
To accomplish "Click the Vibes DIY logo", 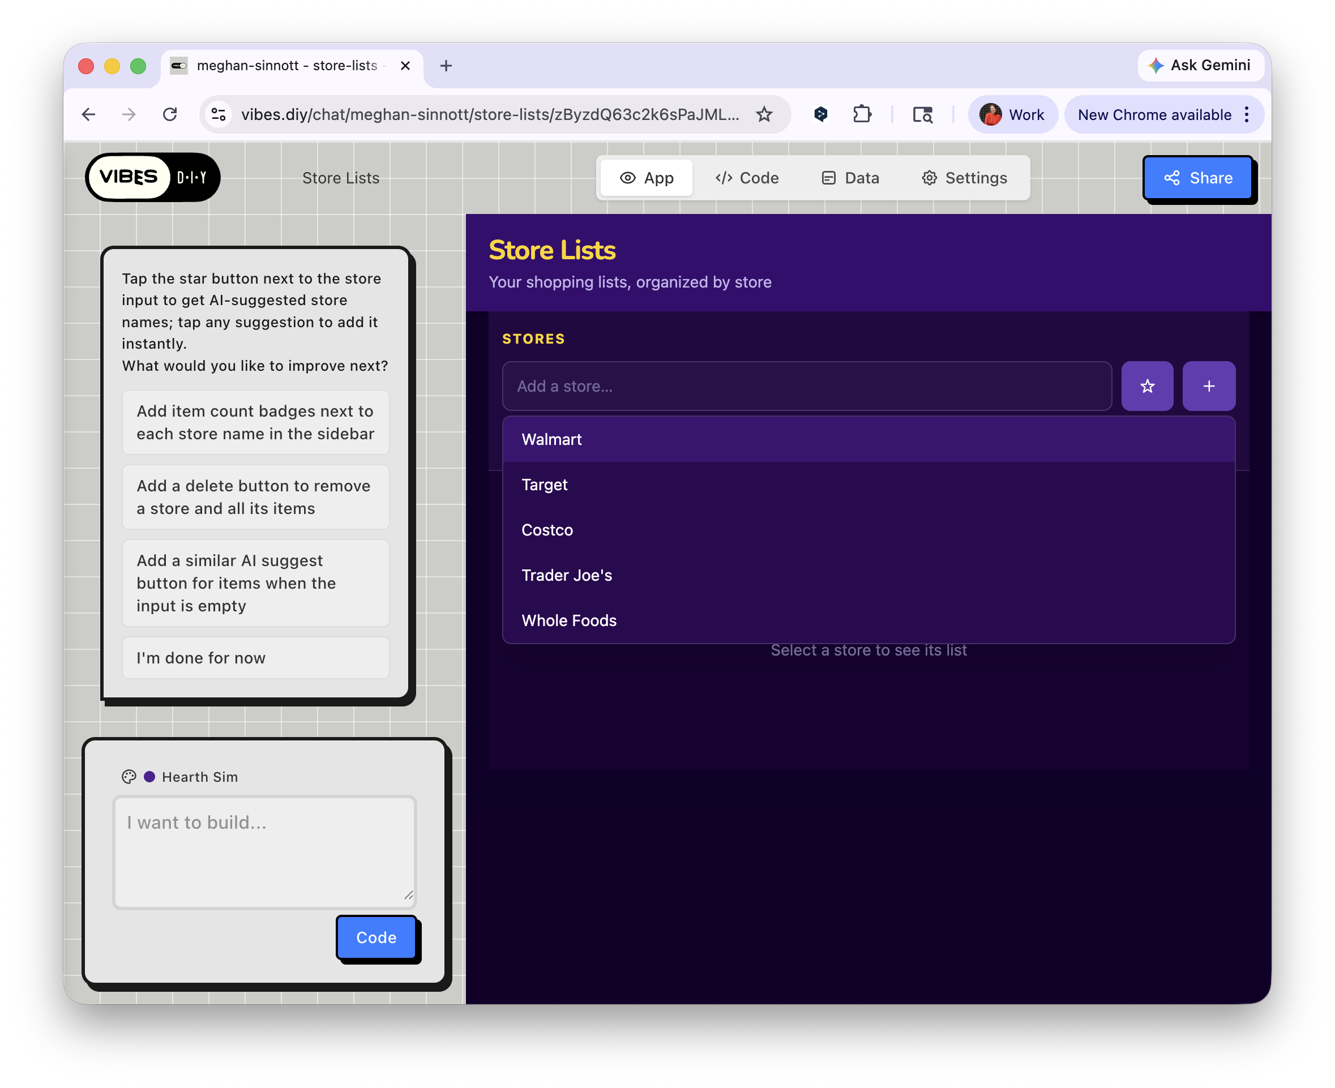I will (x=152, y=177).
